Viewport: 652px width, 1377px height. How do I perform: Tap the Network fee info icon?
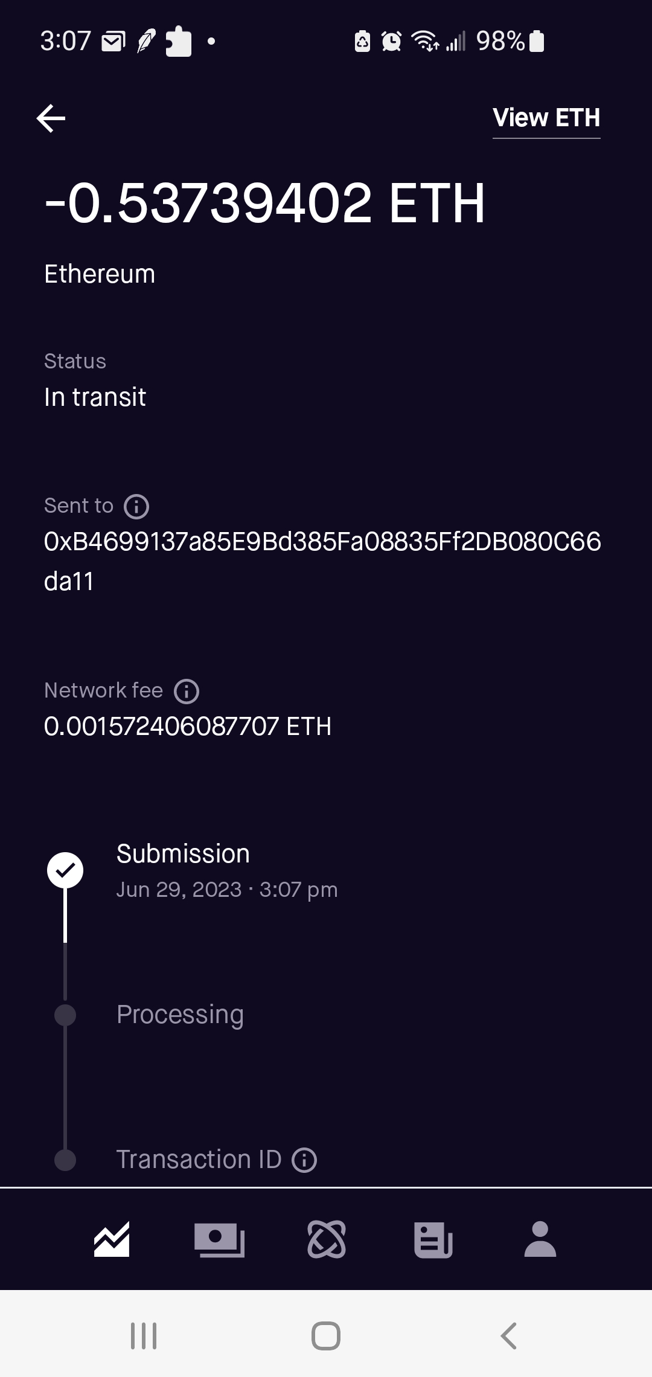point(187,692)
